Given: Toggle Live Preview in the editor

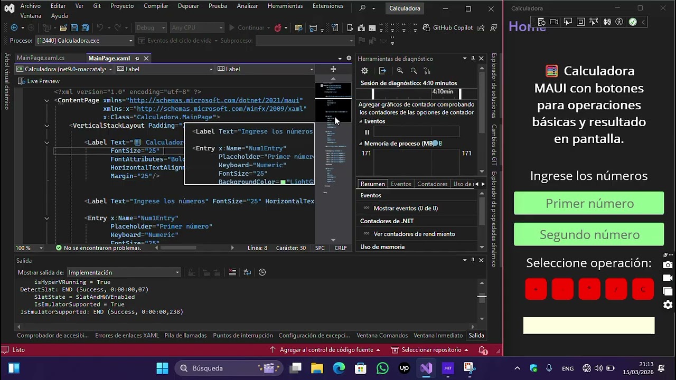Looking at the screenshot, I should click(39, 81).
